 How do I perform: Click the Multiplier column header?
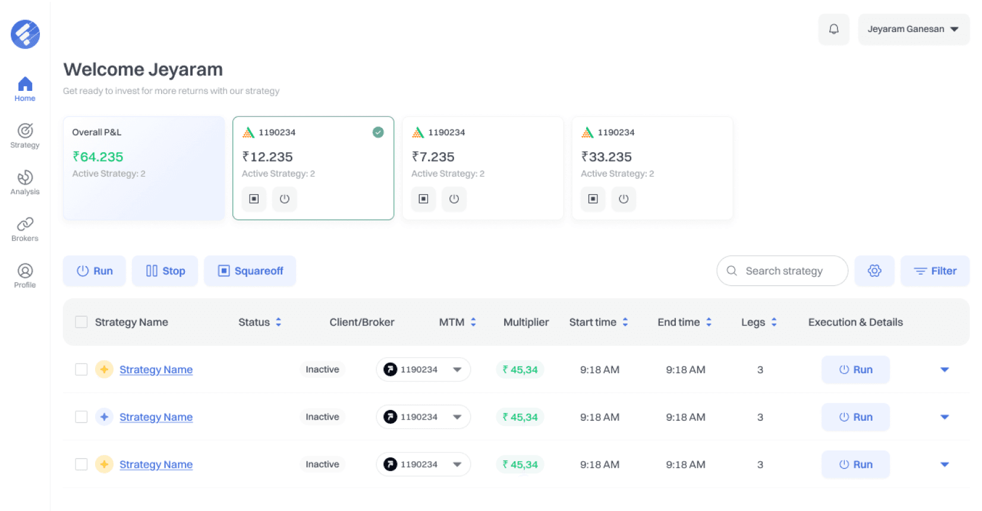[526, 322]
